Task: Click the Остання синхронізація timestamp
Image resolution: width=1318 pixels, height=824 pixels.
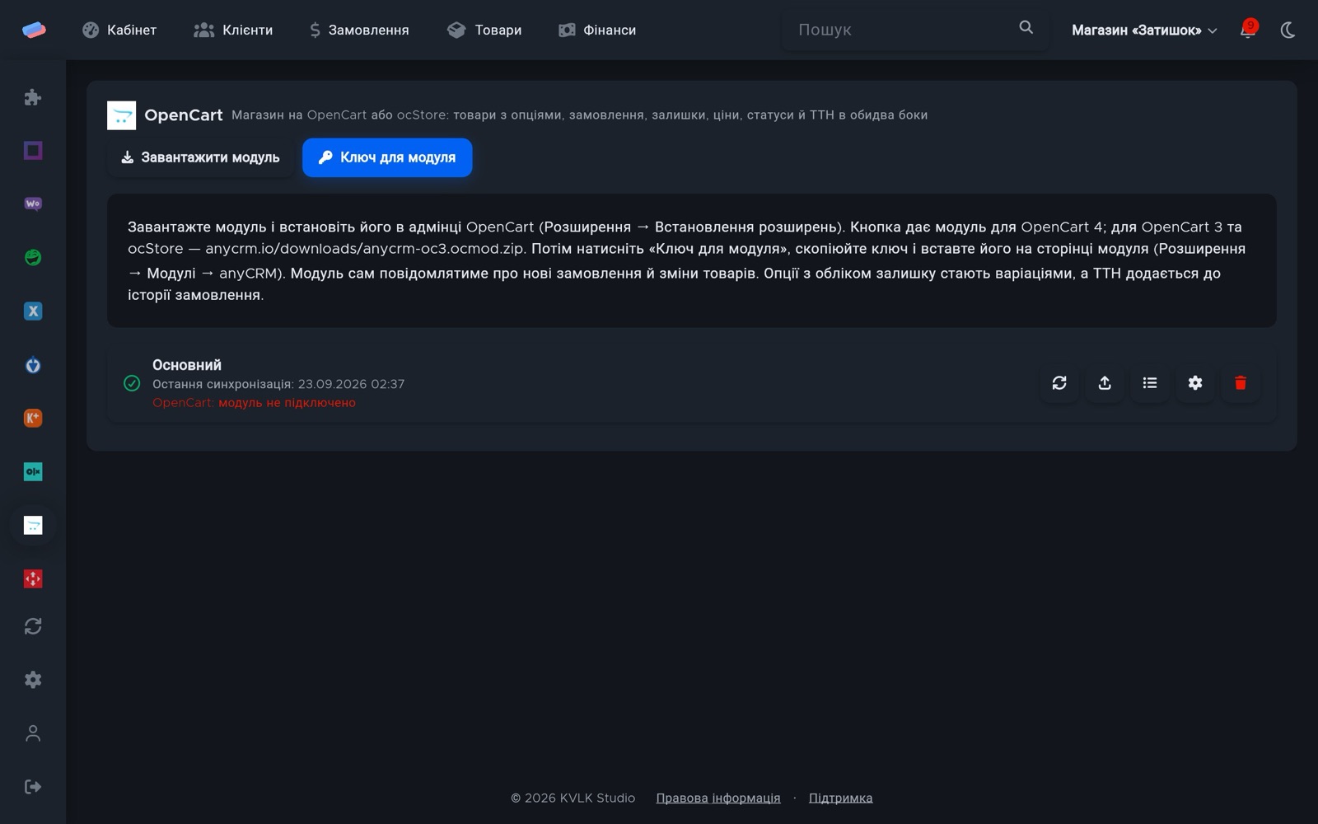Action: tap(278, 384)
